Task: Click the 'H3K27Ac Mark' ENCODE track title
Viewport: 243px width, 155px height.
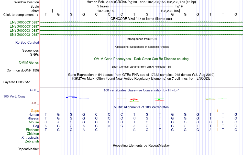Action: 141,79
